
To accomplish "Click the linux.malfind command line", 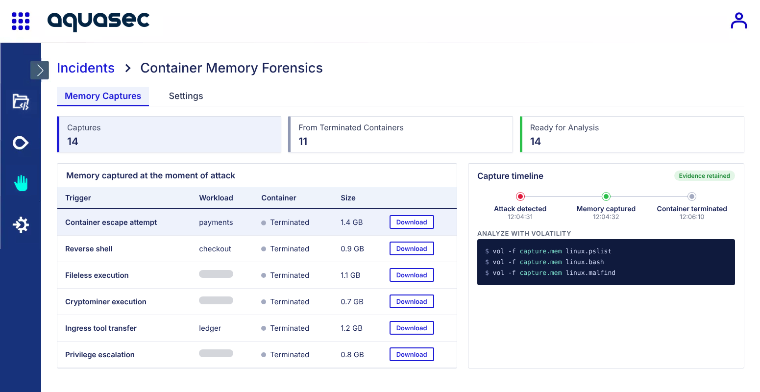I will (550, 273).
